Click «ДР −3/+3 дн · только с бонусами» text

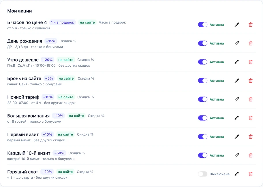[x=35, y=47]
